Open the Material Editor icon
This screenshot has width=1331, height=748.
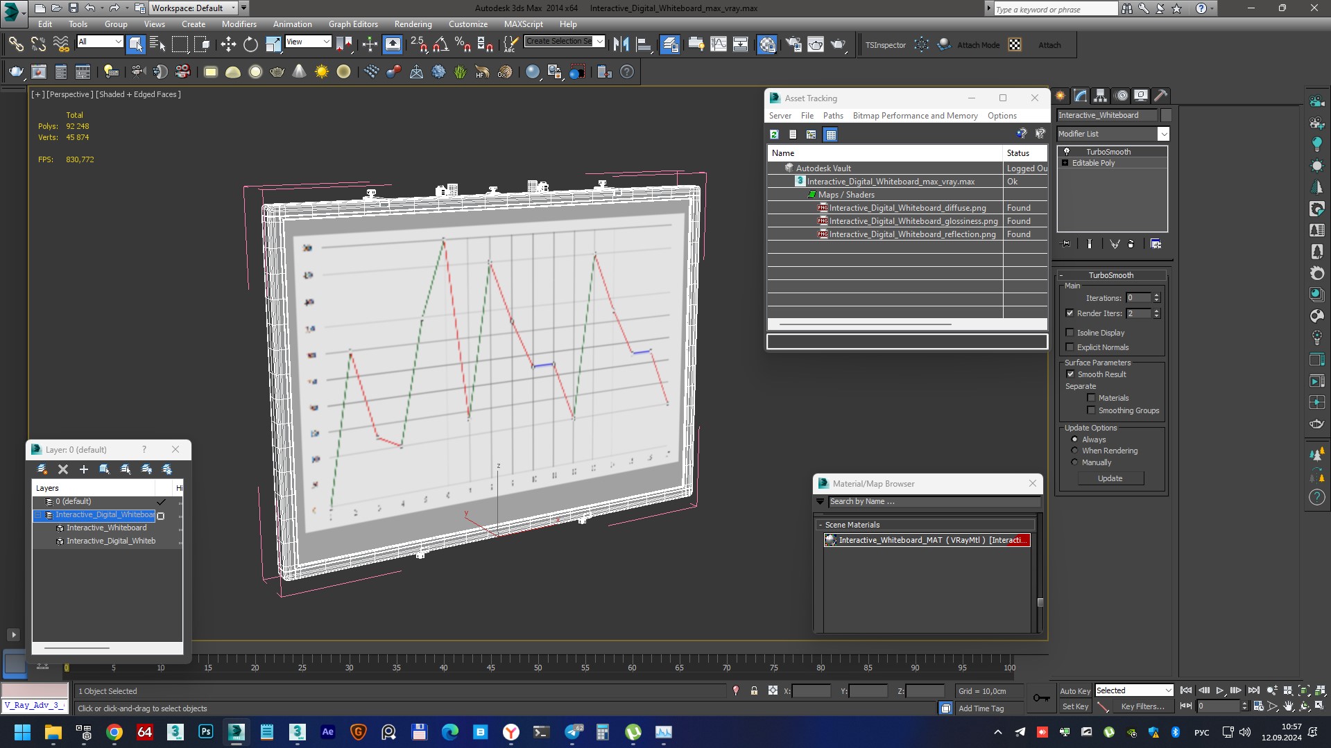point(766,45)
